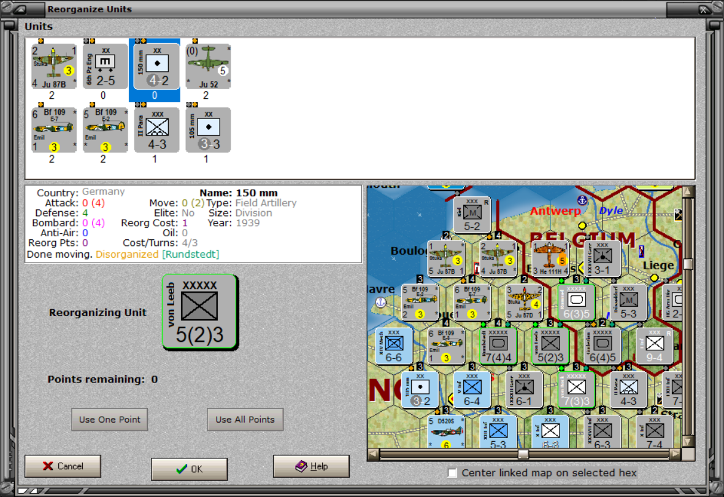Click the von Leeb reorganizing unit counter
Screen dimensions: 724x497
pyautogui.click(x=199, y=311)
